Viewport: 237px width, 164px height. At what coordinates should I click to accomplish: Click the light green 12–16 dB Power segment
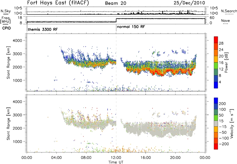216,65
